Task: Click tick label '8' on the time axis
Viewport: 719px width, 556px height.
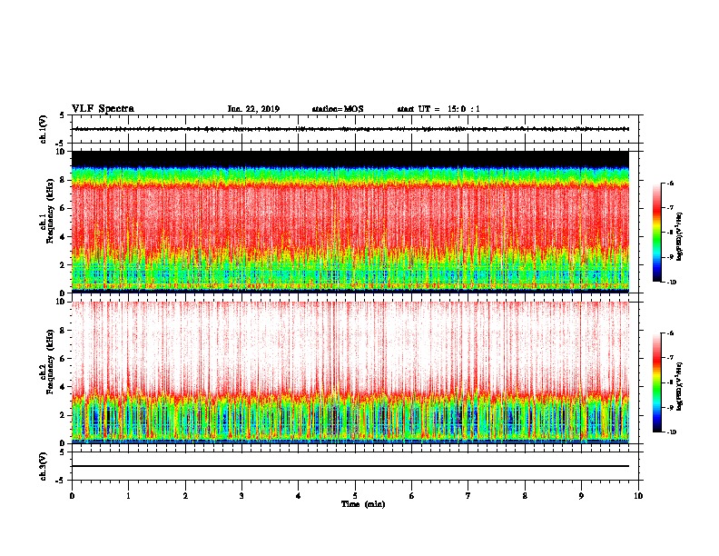Action: [525, 496]
